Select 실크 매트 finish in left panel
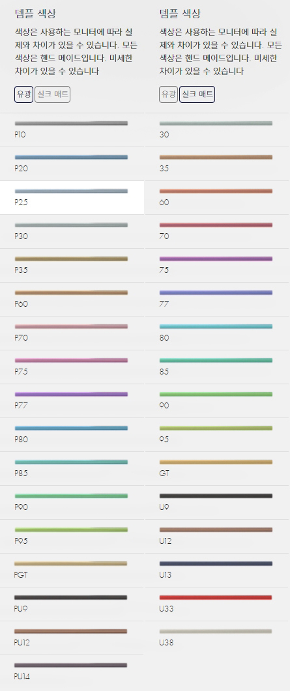Screen dimensions: 290x691 pyautogui.click(x=52, y=94)
